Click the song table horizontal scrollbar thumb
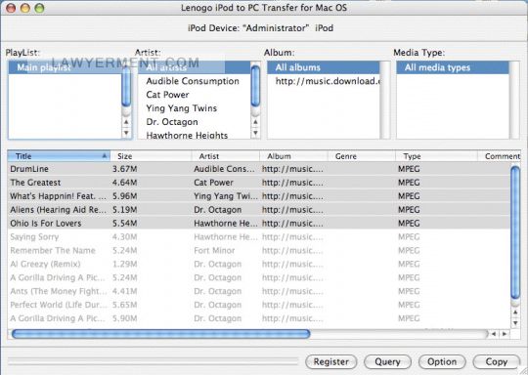This screenshot has width=528, height=375. 160,334
